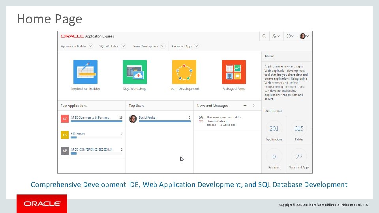Open the help question mark menu
Screen dimensions: 379x213
[x=289, y=36]
